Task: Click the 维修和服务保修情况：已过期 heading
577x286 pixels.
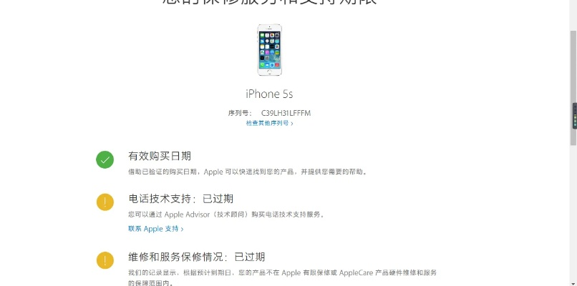Action: [196, 257]
